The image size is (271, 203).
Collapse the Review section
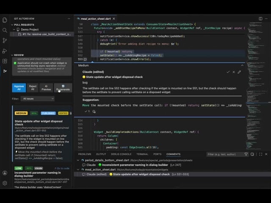12,55
